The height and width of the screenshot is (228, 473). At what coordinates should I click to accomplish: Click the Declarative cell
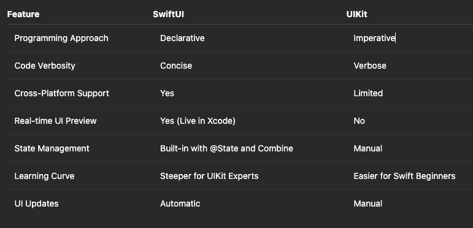point(182,38)
